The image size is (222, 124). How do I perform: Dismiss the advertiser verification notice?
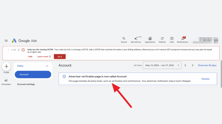206,79
